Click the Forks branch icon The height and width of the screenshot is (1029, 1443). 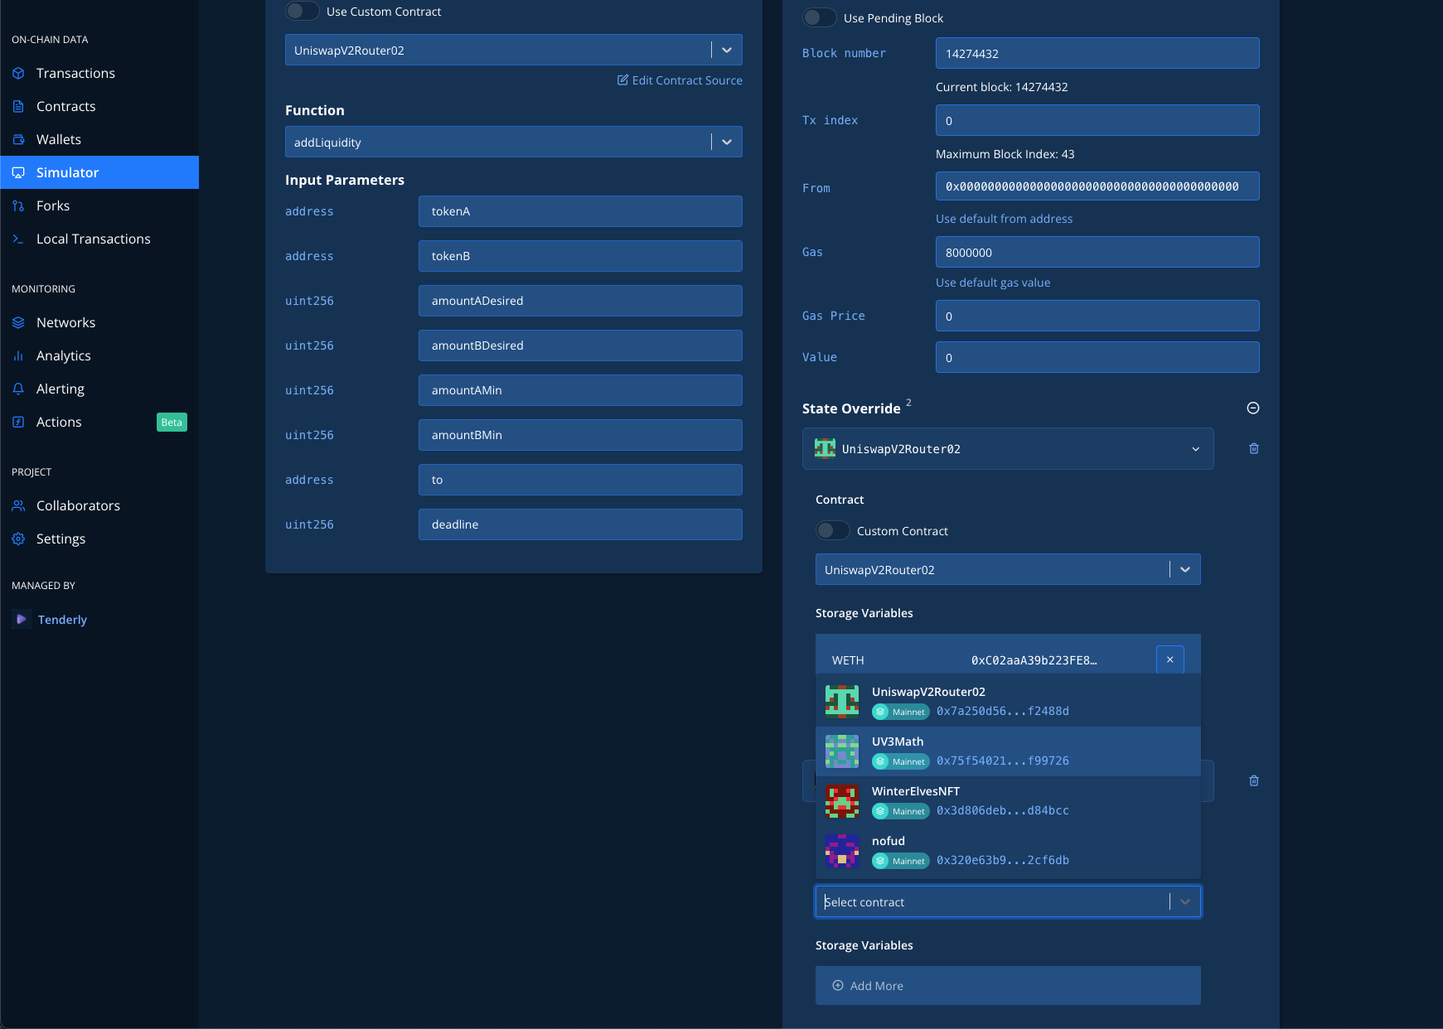click(18, 205)
